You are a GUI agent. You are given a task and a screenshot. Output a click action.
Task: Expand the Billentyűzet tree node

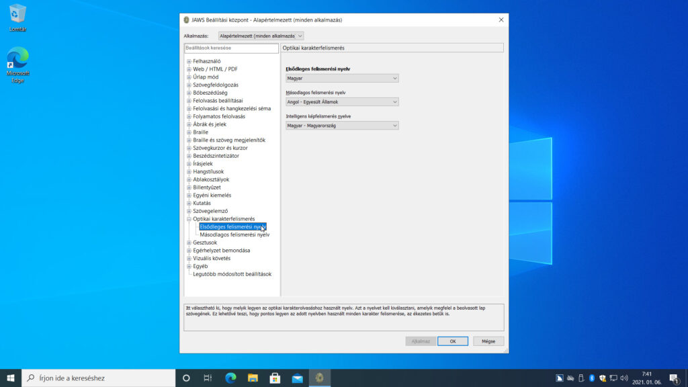(189, 187)
